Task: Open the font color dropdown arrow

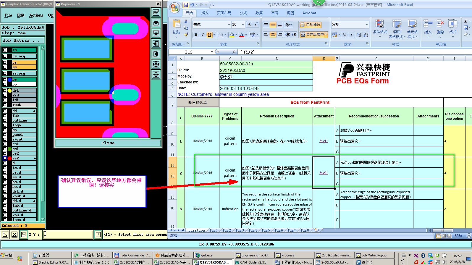Action: (x=246, y=35)
